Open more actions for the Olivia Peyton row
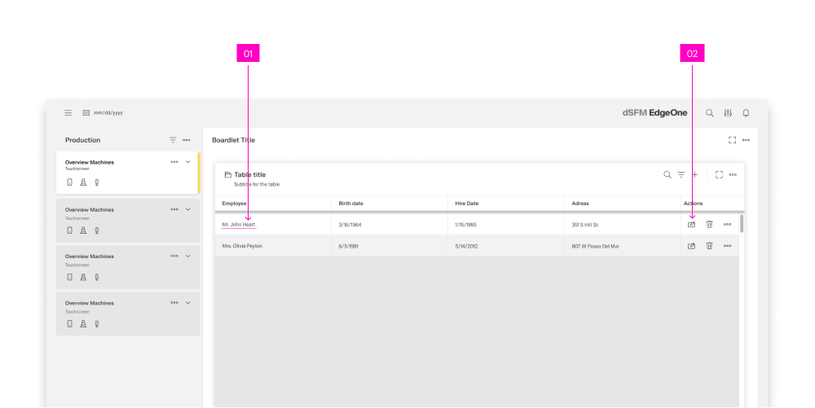 [x=727, y=245]
